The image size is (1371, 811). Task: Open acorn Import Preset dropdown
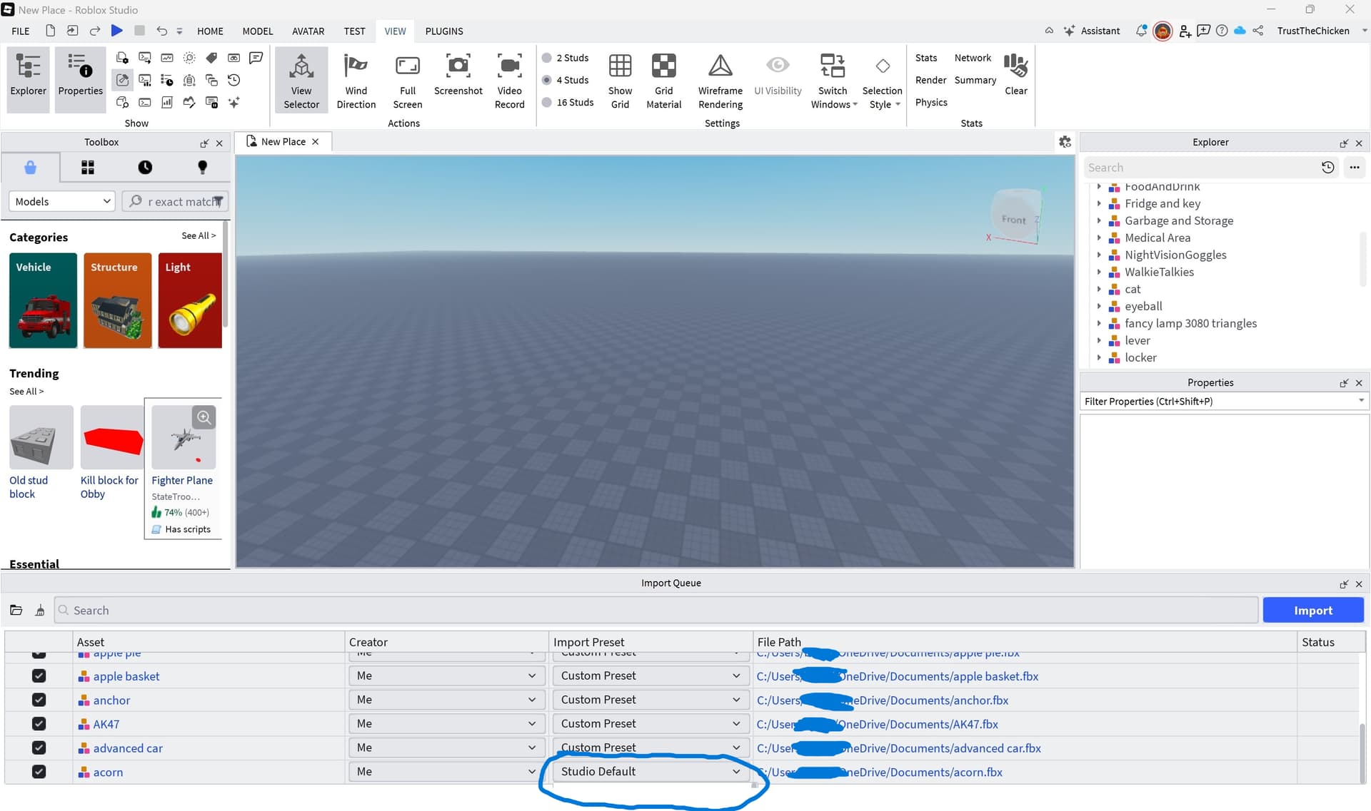[650, 772]
